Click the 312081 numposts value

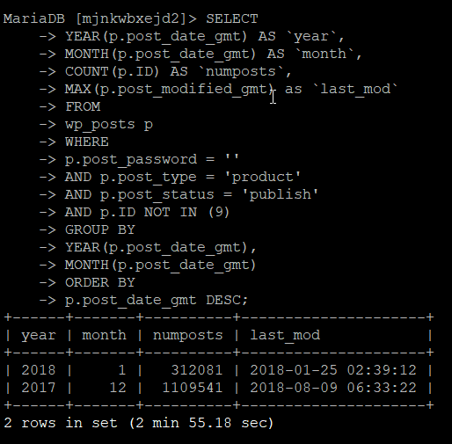[197, 370]
